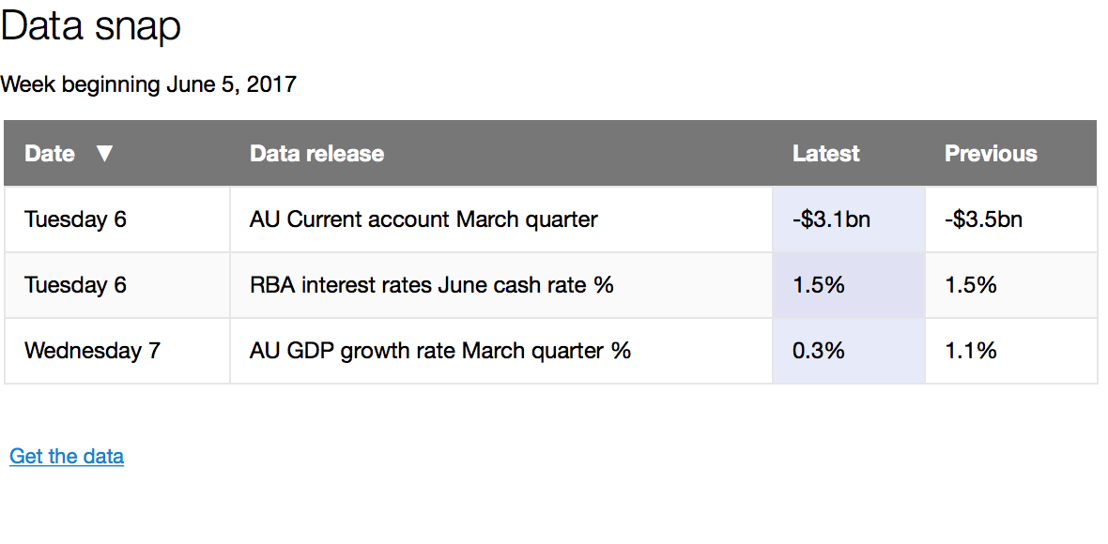Select the Data release column header
This screenshot has height=544, width=1108.
[x=316, y=153]
